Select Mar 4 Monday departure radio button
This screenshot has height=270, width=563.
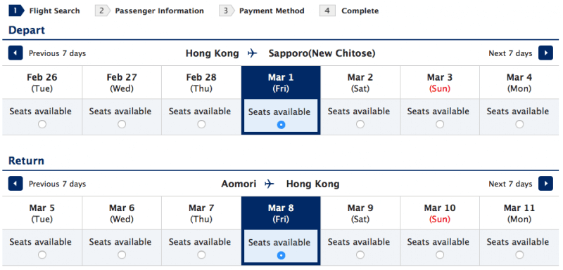coord(519,124)
